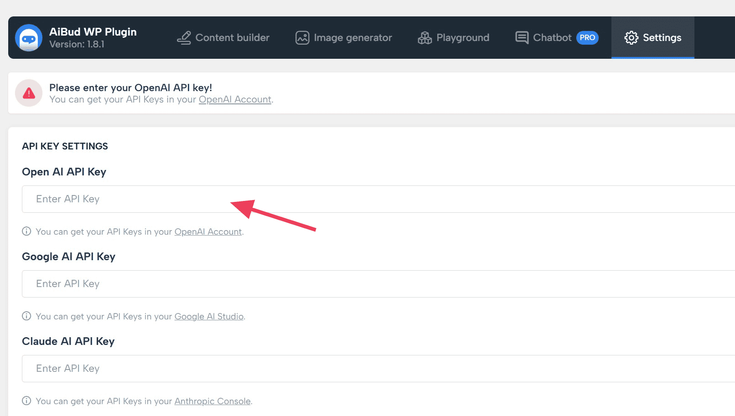Click the red alert warning icon
This screenshot has height=416, width=735.
click(28, 92)
